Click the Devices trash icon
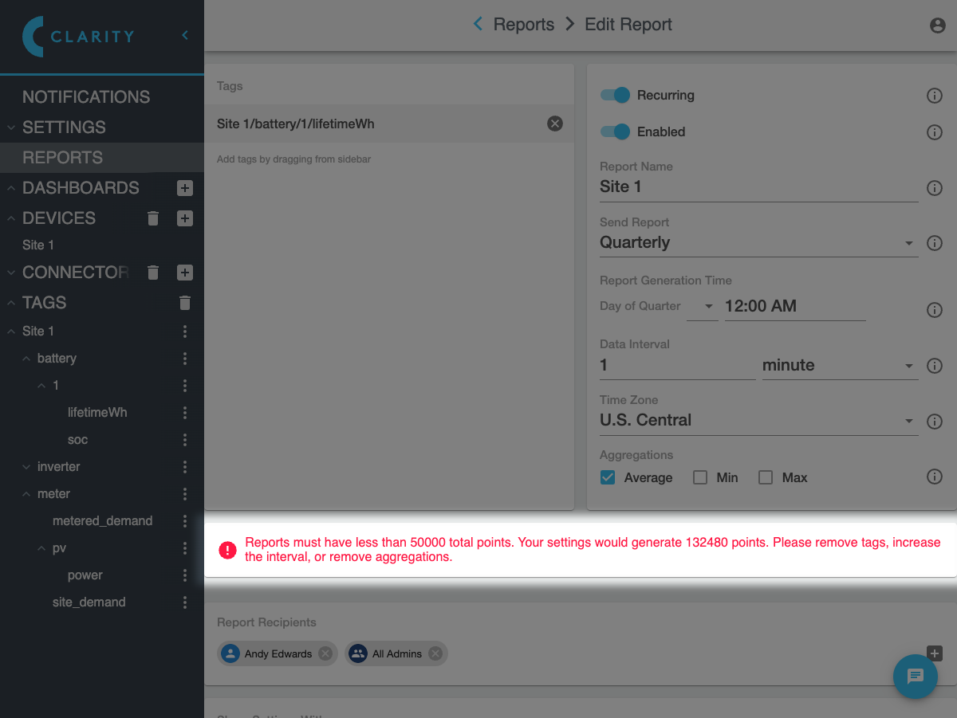The image size is (957, 718). coord(154,218)
